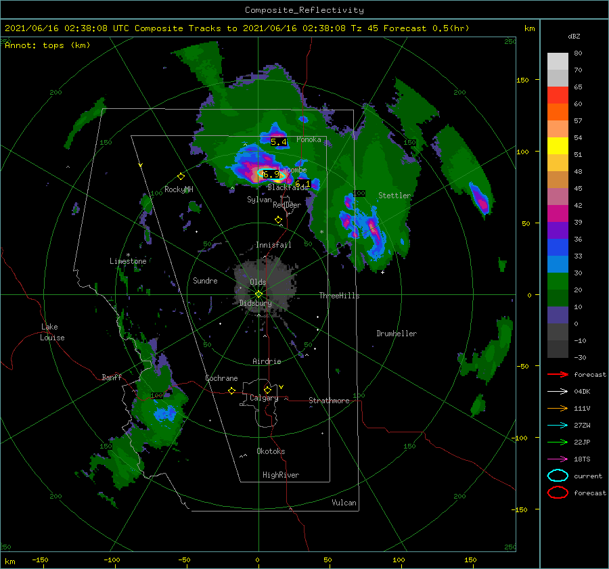This screenshot has width=609, height=569.
Task: Click the red forecast arrow in legend
Action: point(558,374)
